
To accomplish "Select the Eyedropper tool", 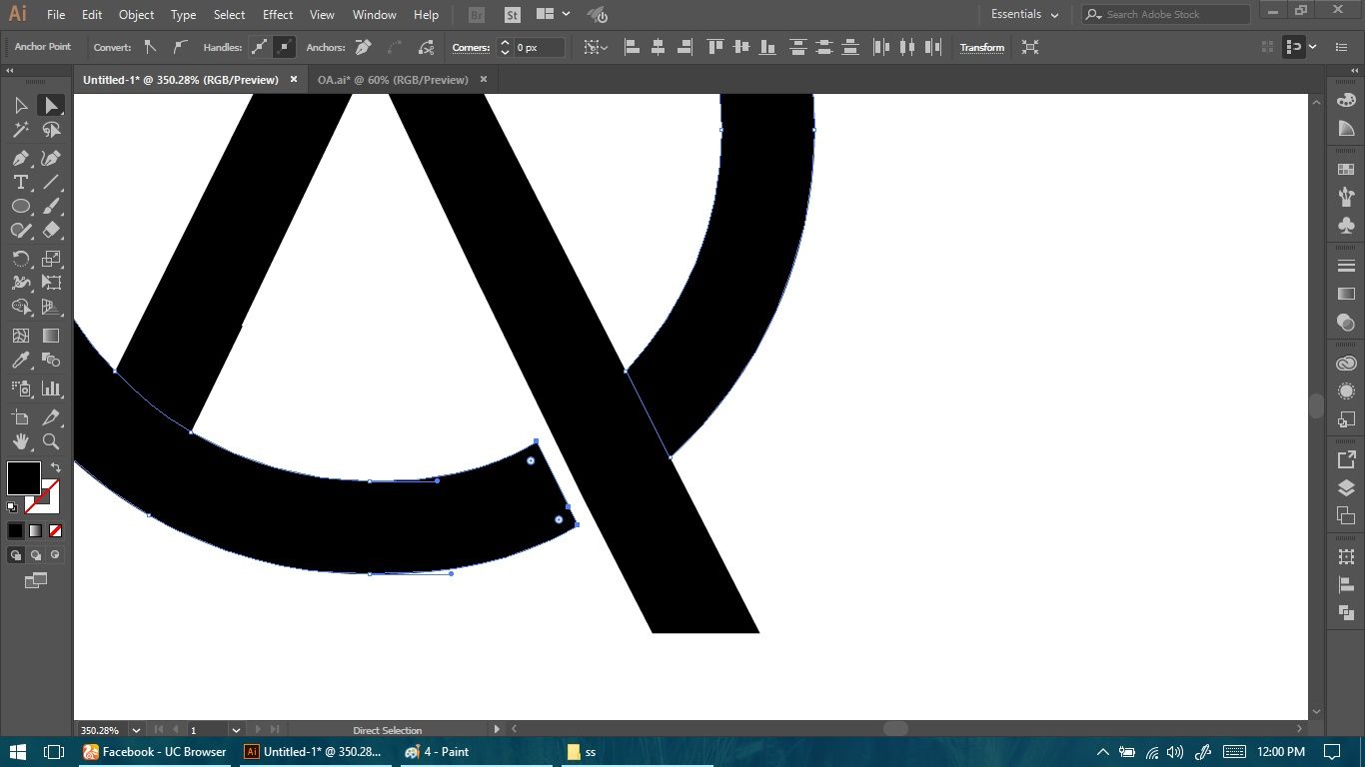I will (20, 361).
